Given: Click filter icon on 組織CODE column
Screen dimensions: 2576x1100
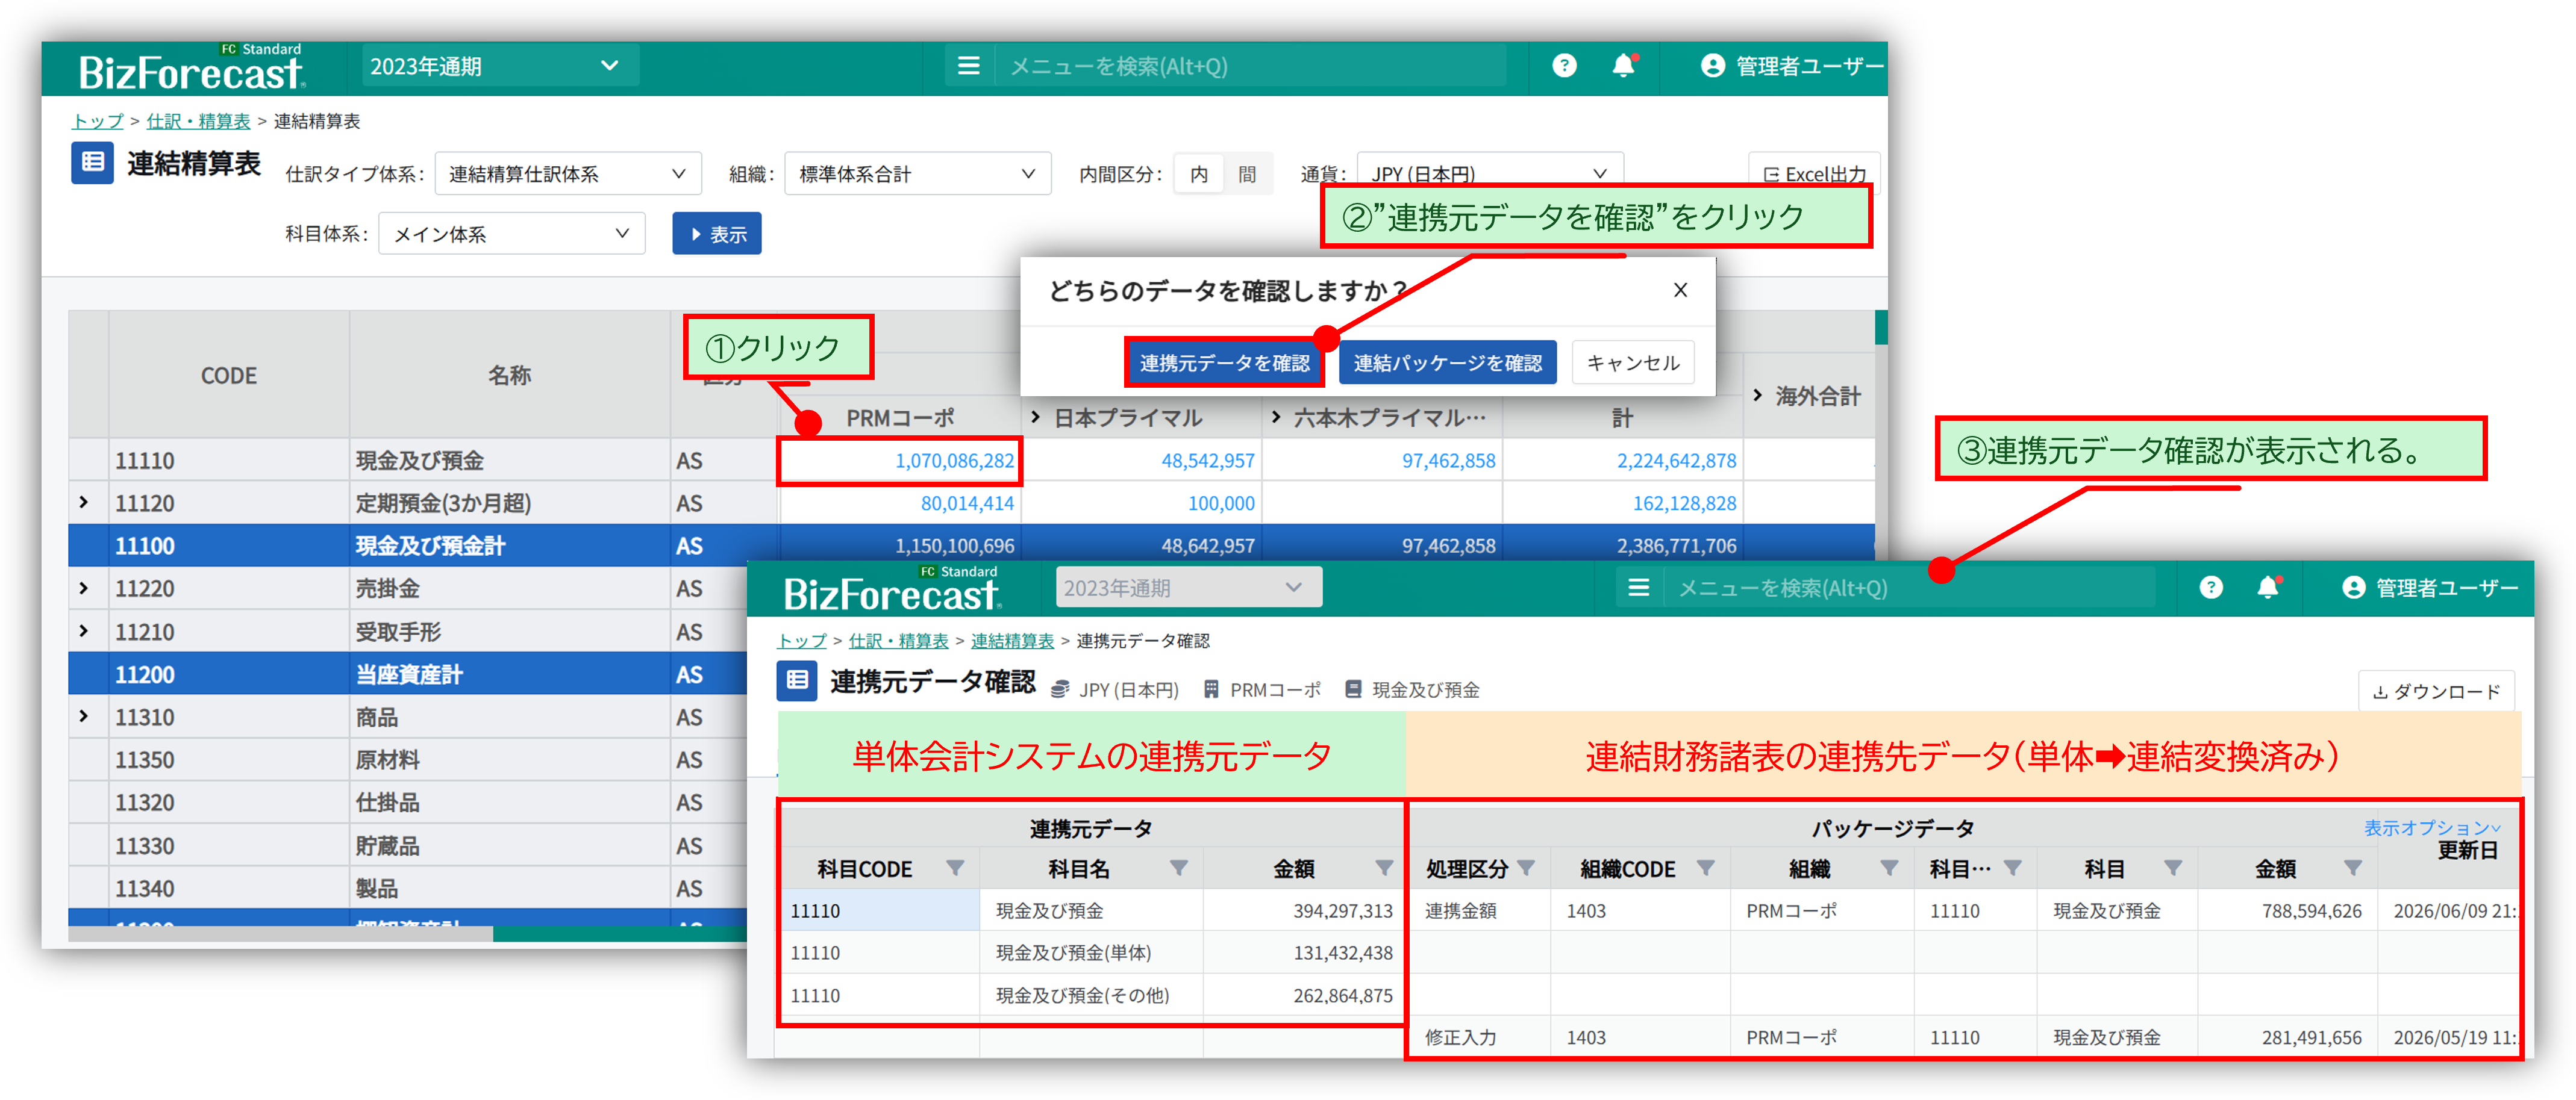Looking at the screenshot, I should (x=1706, y=867).
